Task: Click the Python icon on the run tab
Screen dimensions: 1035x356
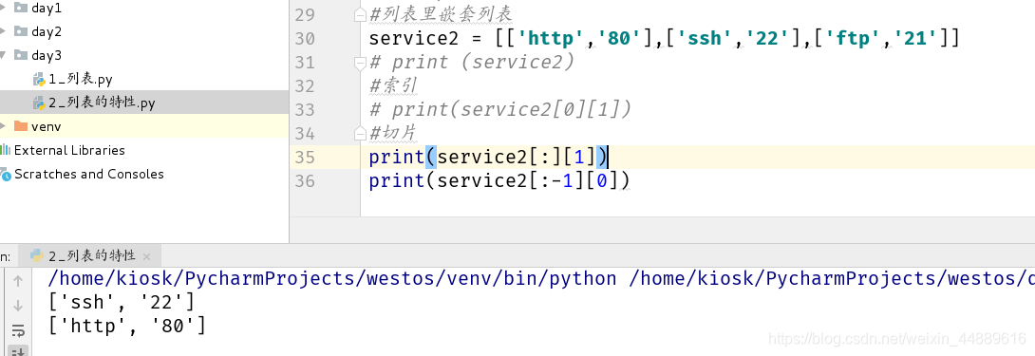Action: 37,255
